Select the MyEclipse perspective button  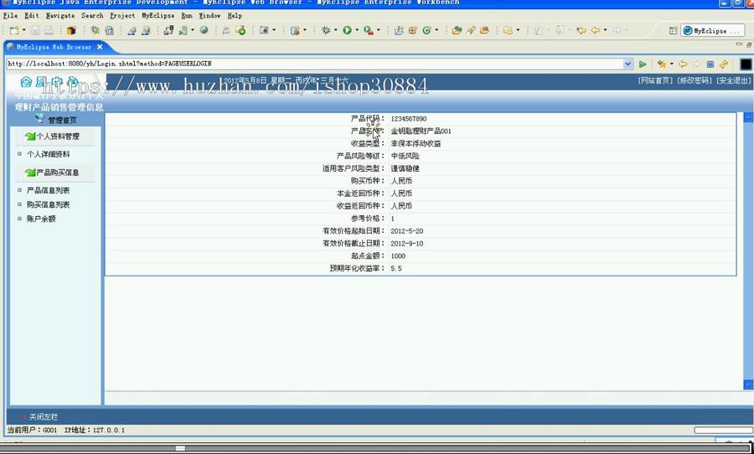(x=712, y=30)
